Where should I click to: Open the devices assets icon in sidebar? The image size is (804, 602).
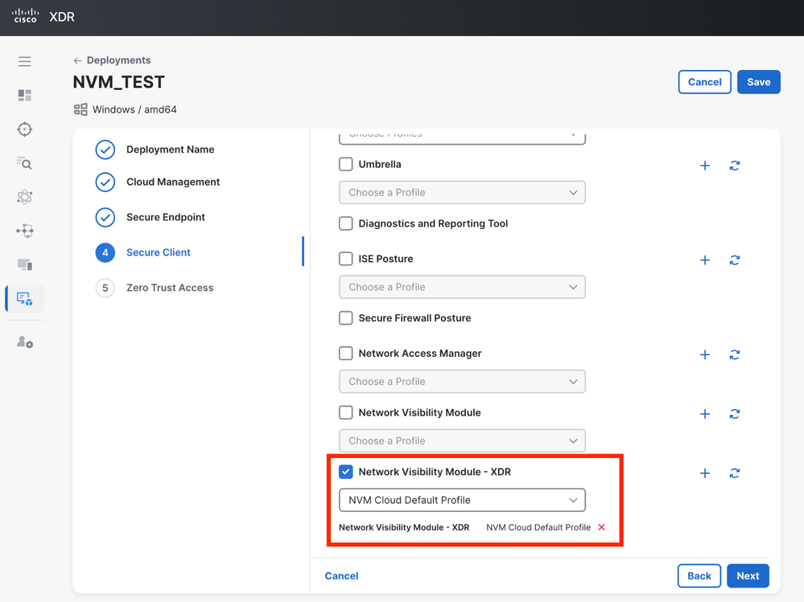(25, 264)
